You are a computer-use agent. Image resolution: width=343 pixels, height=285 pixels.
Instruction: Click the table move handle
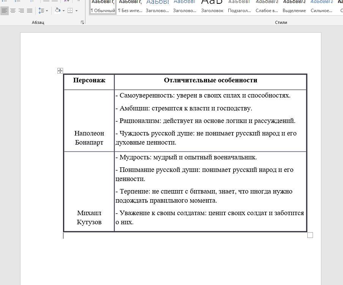(x=60, y=71)
